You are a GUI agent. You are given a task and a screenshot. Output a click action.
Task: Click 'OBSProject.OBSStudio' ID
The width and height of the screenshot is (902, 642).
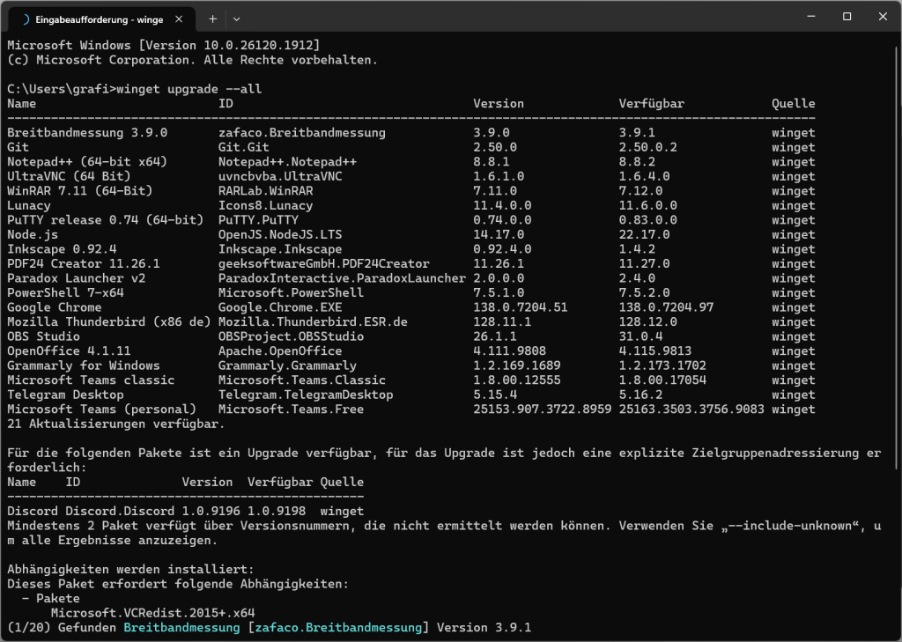[291, 336]
